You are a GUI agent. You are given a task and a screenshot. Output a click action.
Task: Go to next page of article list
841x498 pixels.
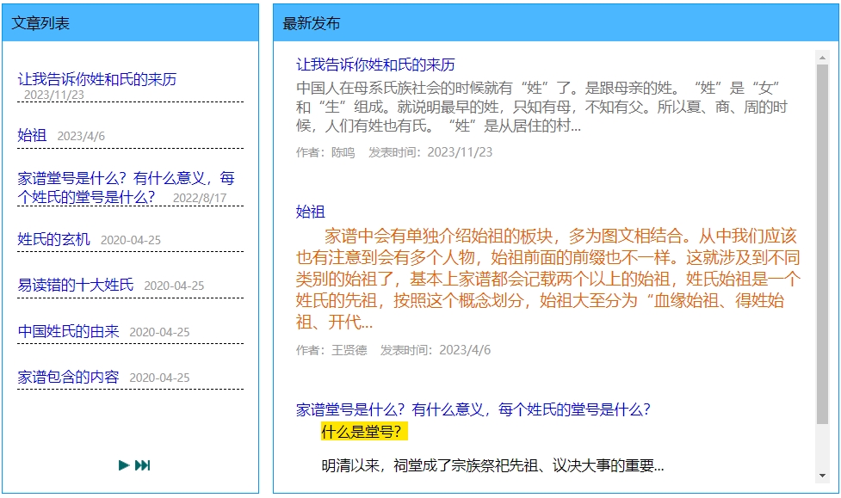pos(124,465)
